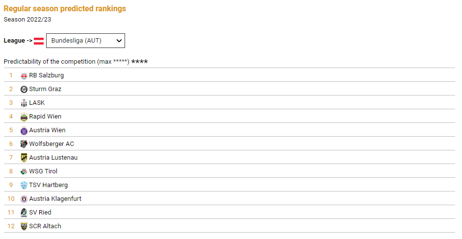Select the SCR Altach row text
Screen dimensions: 462x239
pos(45,226)
